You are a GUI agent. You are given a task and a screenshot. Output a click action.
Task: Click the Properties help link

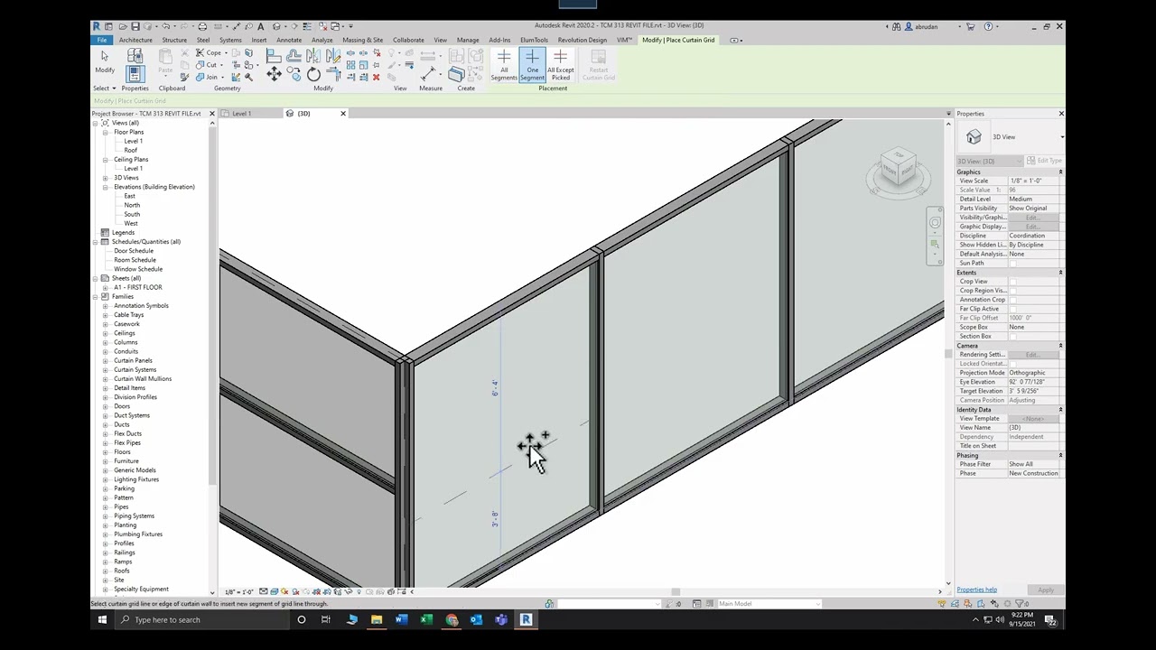point(976,590)
